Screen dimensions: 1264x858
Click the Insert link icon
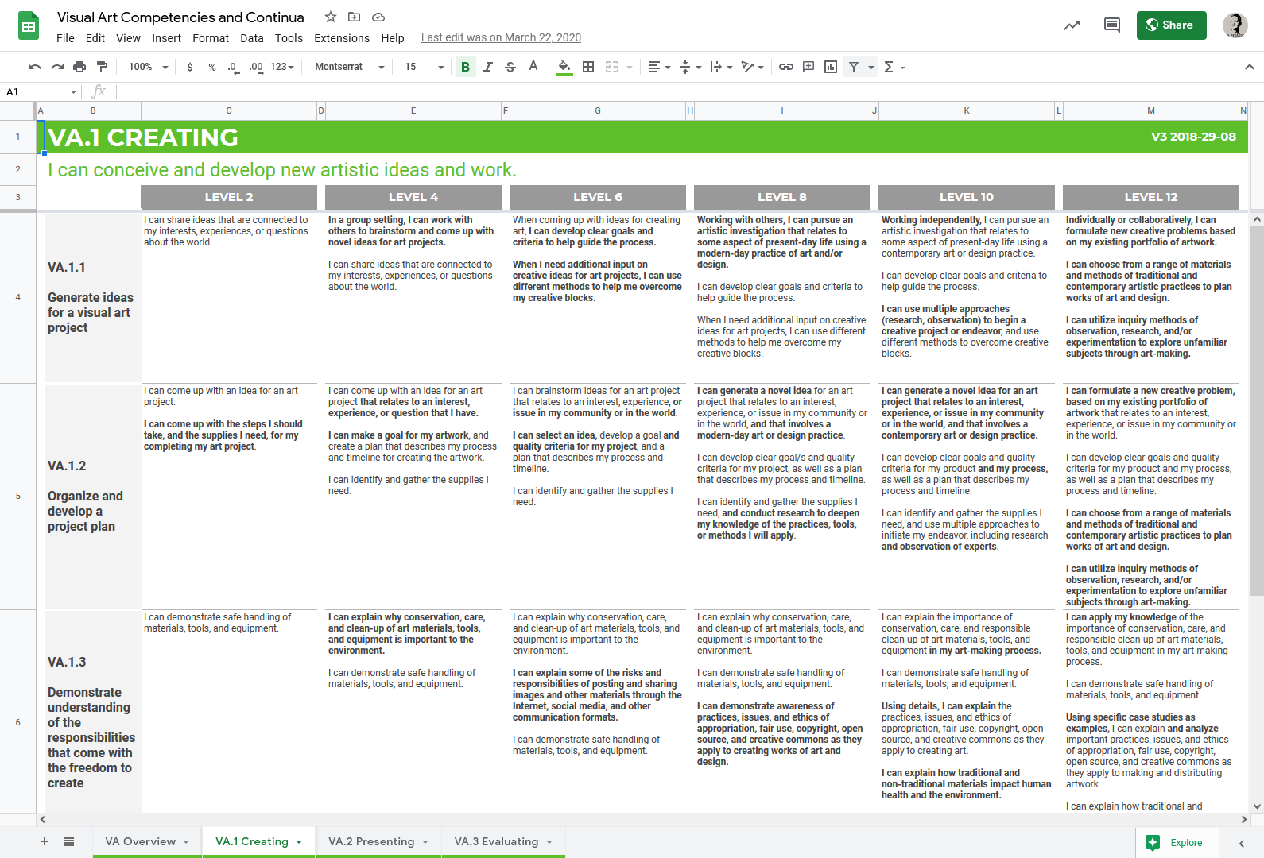[786, 67]
